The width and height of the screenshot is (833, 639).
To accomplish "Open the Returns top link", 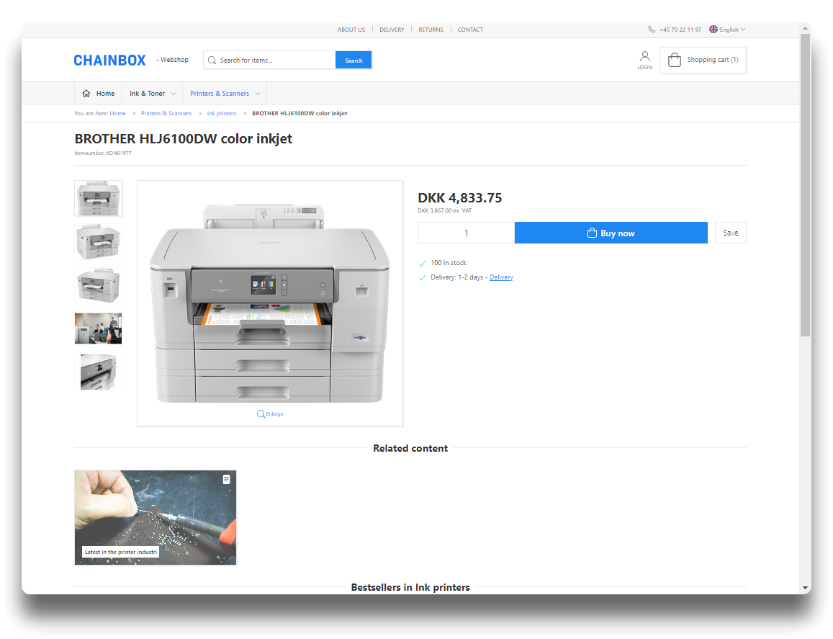I will pyautogui.click(x=431, y=30).
